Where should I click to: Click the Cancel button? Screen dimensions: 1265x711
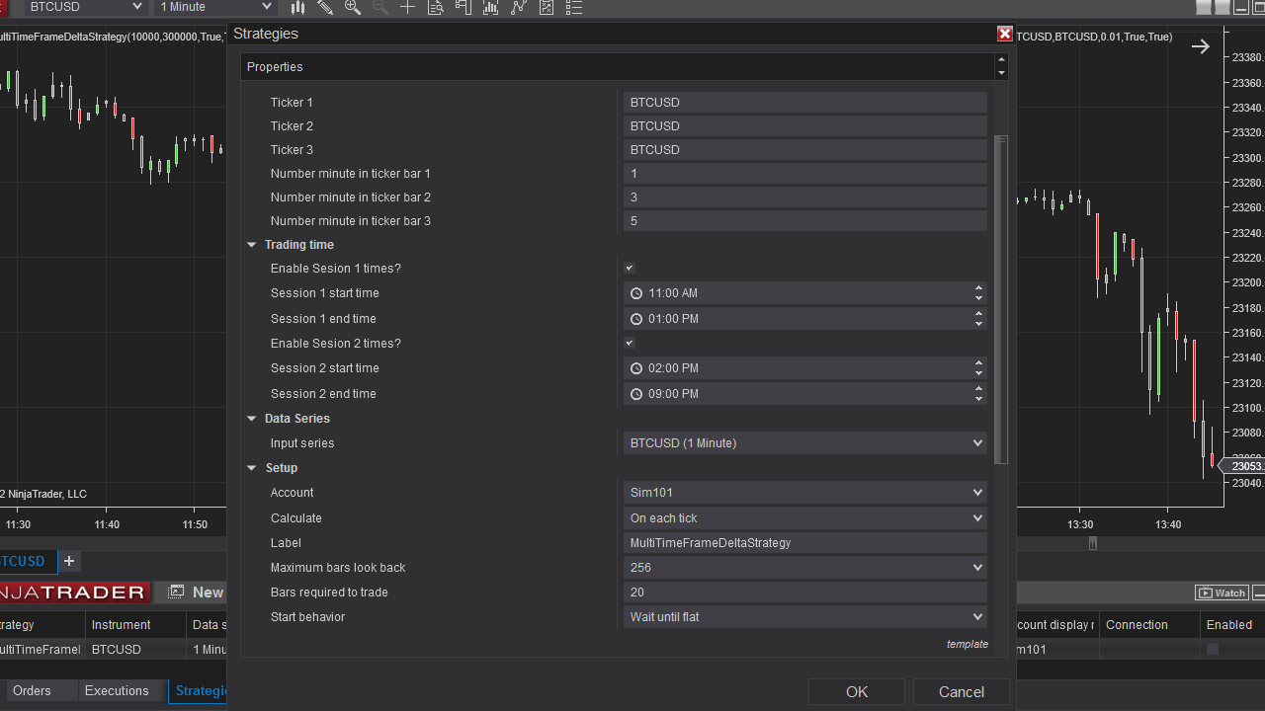click(x=962, y=692)
